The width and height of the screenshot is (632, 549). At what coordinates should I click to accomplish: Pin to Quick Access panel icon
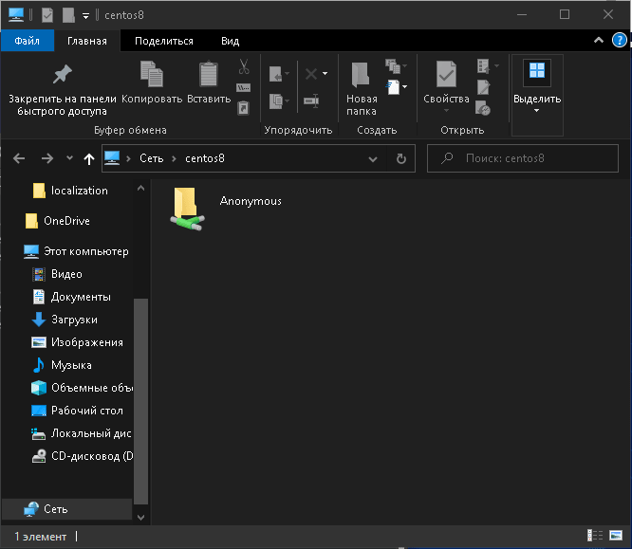(62, 74)
